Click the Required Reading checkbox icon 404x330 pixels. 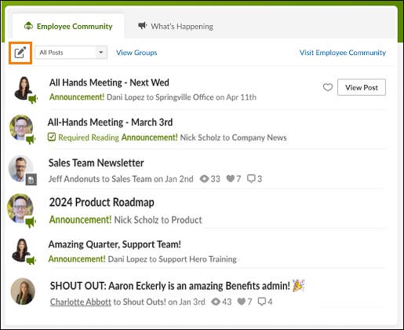click(x=52, y=137)
